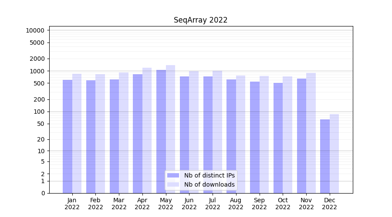Click the 10000 y-axis tick label
The width and height of the screenshot is (392, 217).
[x=35, y=30]
